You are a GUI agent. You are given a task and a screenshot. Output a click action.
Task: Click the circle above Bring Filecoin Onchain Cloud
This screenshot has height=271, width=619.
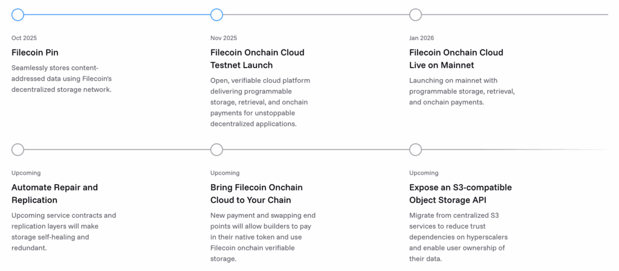(216, 150)
